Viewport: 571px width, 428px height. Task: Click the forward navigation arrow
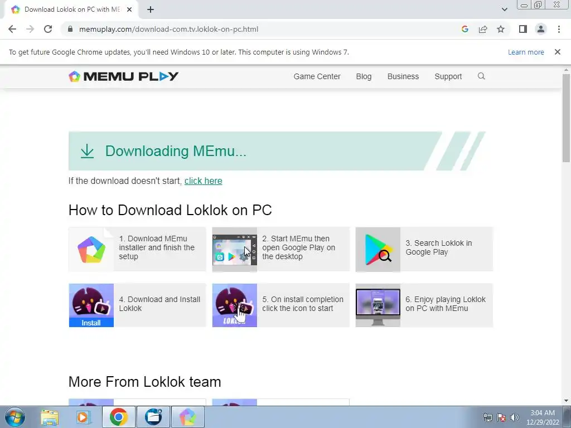coord(30,29)
